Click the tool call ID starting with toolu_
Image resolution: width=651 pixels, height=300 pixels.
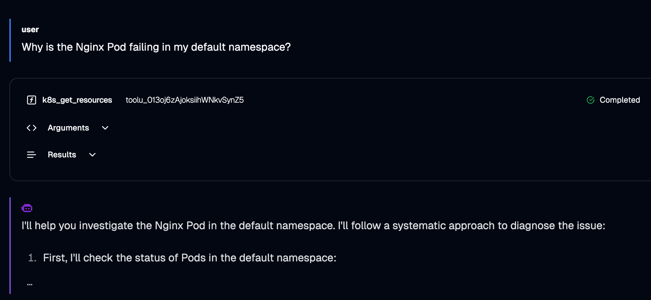coord(185,100)
